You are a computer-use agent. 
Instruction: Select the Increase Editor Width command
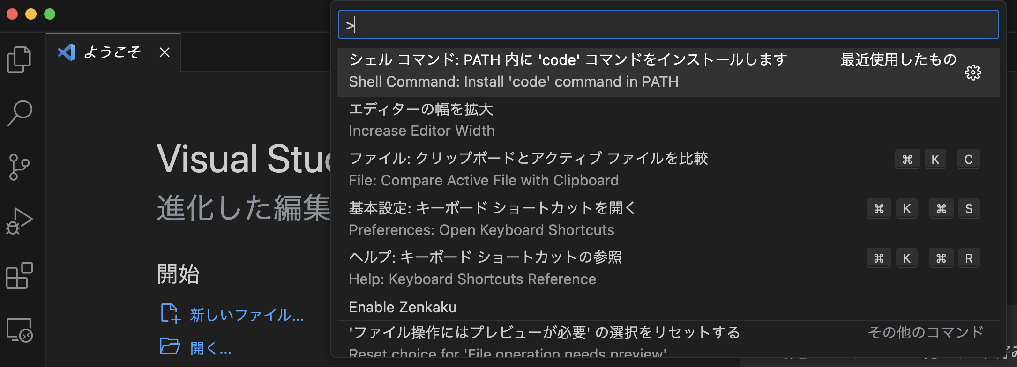coord(422,120)
